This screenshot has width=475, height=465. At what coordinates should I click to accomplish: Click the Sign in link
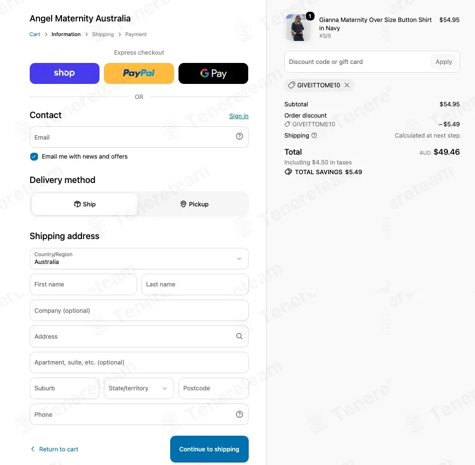click(238, 116)
